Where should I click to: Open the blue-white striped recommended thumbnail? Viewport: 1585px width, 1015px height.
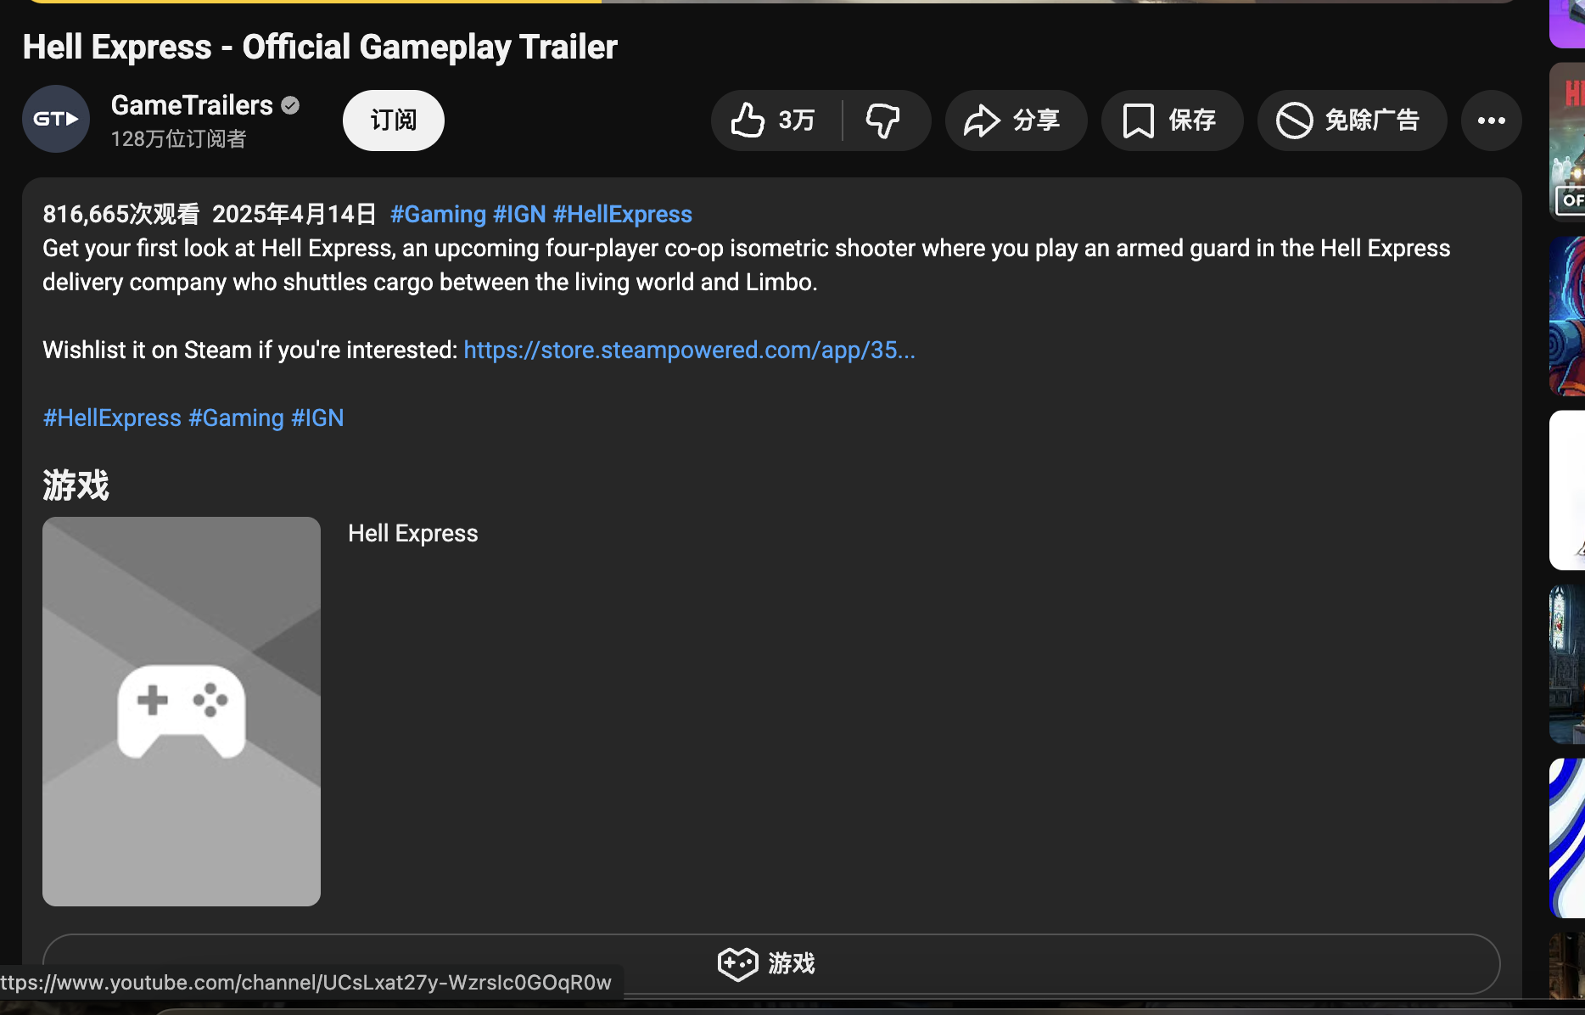click(x=1567, y=838)
